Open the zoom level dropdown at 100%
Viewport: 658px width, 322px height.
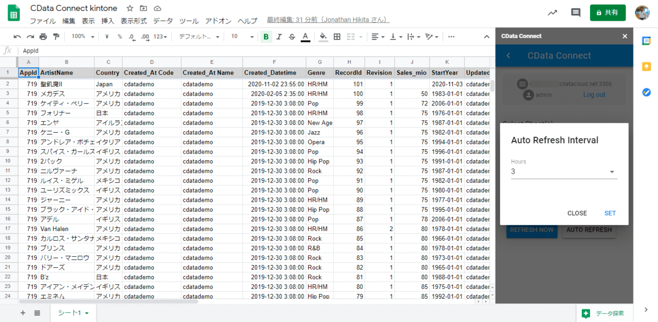tap(83, 37)
